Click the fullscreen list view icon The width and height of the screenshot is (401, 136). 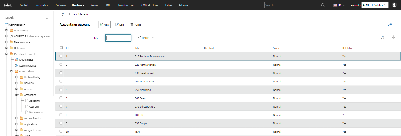(x=383, y=37)
